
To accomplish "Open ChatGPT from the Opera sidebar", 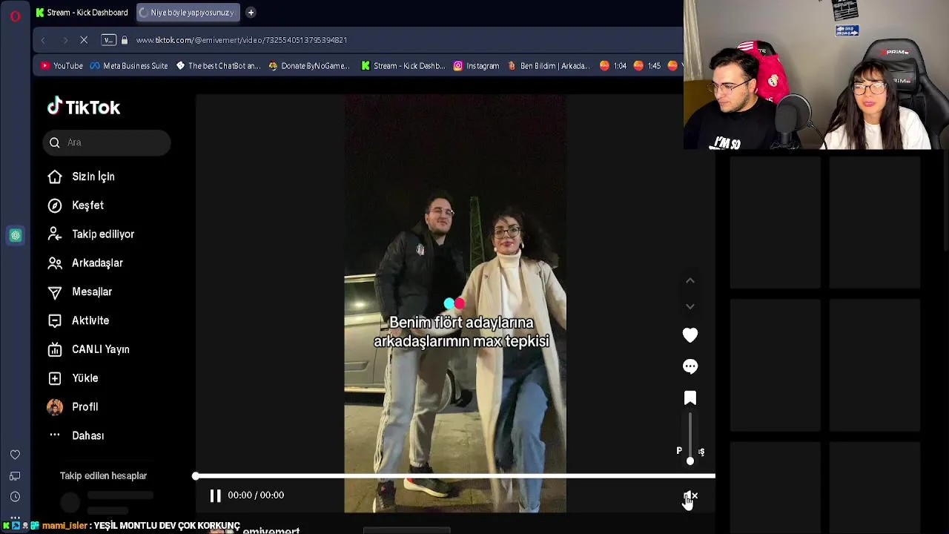I will 16,236.
